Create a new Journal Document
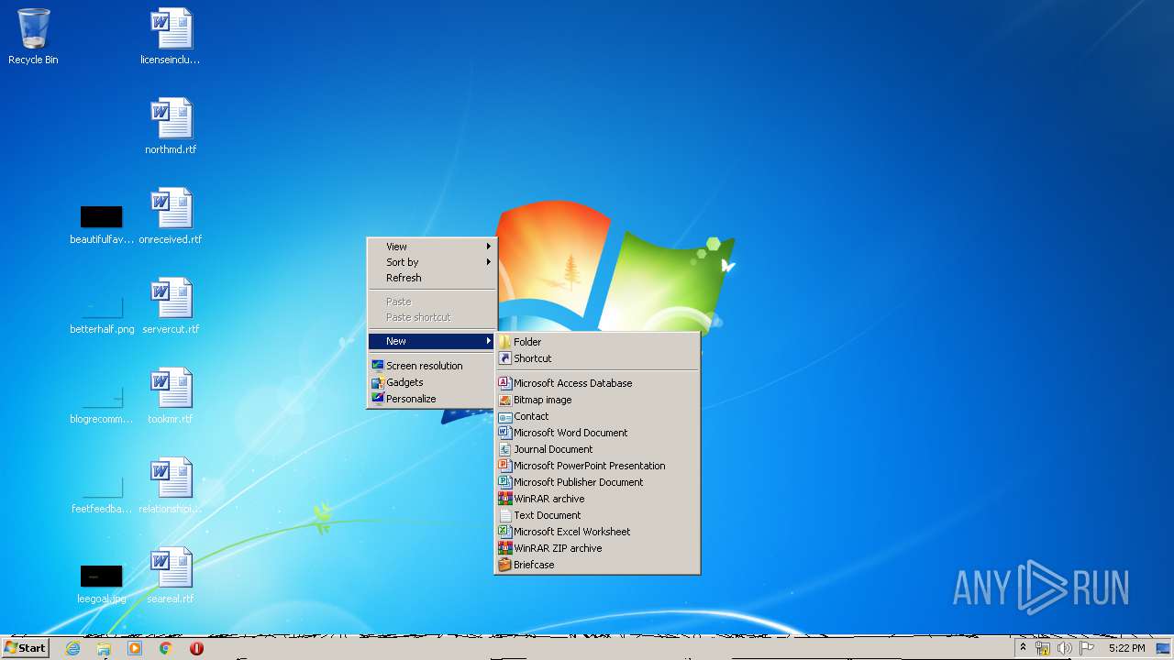 pos(597,449)
